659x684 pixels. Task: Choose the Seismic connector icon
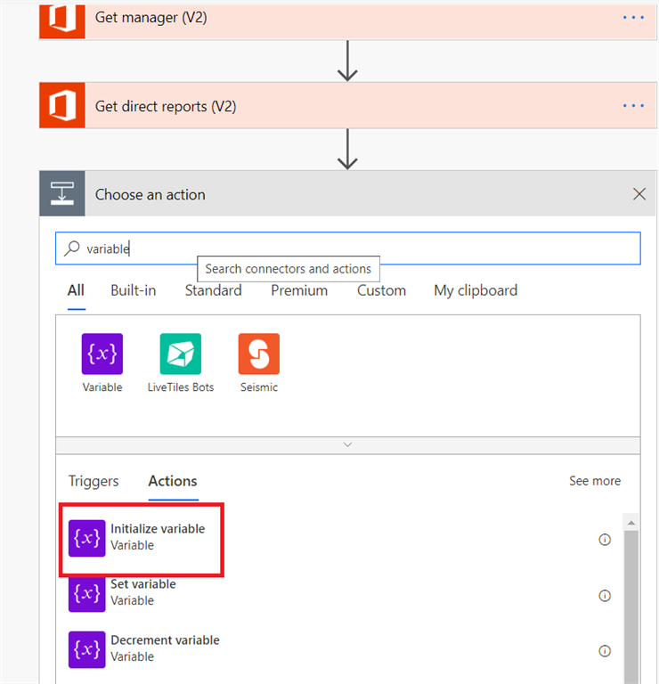(258, 354)
